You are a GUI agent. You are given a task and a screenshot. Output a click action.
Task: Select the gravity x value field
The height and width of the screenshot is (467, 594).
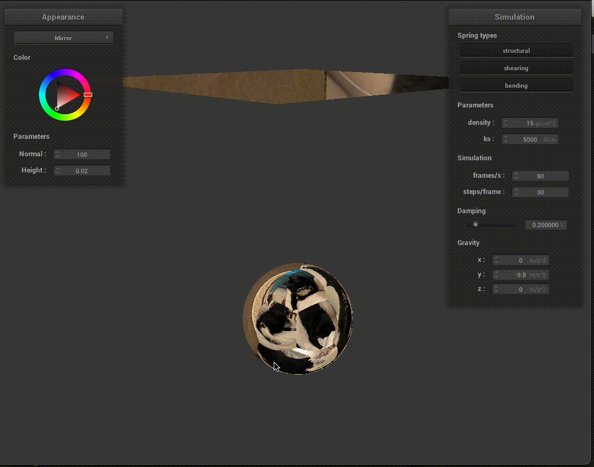tap(520, 260)
